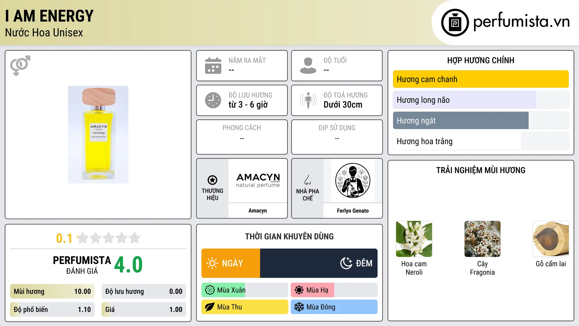Click the DỊP SỬ DỤNG heading
This screenshot has height=326, width=579.
point(337,128)
